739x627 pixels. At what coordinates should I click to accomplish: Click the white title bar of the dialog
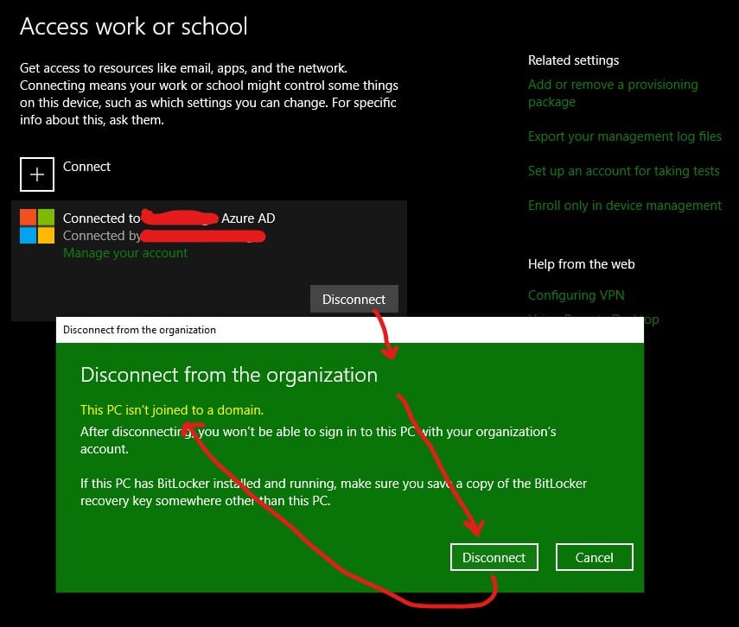[x=346, y=330]
